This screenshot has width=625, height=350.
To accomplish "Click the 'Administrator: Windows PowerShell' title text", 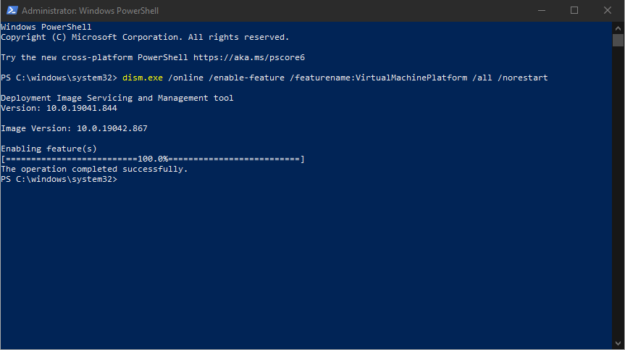I will tap(90, 11).
